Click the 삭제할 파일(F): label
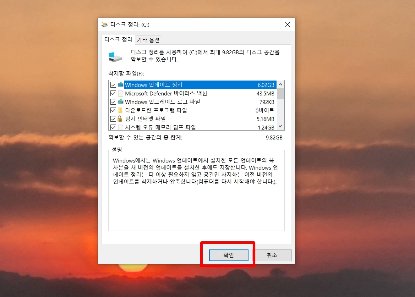The image size is (415, 297). [x=126, y=73]
